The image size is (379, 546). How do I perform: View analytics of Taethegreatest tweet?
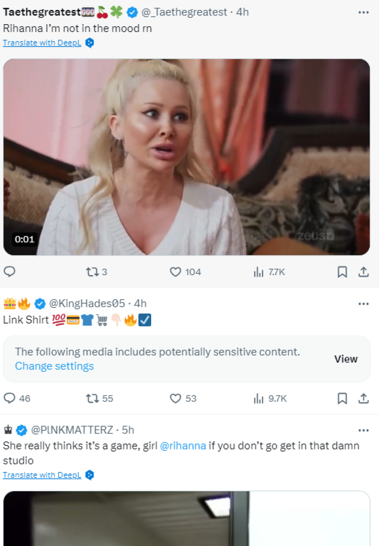258,272
